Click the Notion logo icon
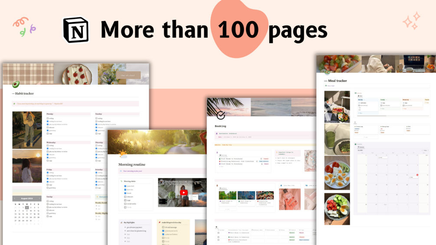This screenshot has width=436, height=245. 76,30
